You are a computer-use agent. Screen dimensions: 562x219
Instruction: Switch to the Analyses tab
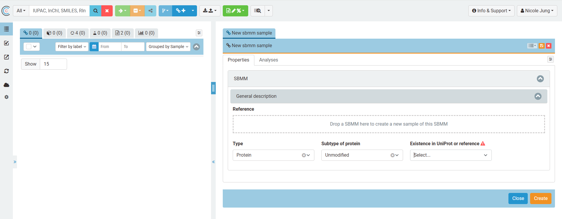tap(268, 60)
